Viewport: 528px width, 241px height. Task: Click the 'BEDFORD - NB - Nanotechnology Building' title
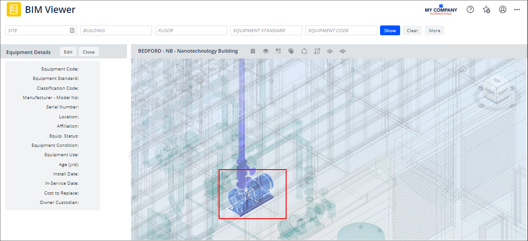pos(188,51)
